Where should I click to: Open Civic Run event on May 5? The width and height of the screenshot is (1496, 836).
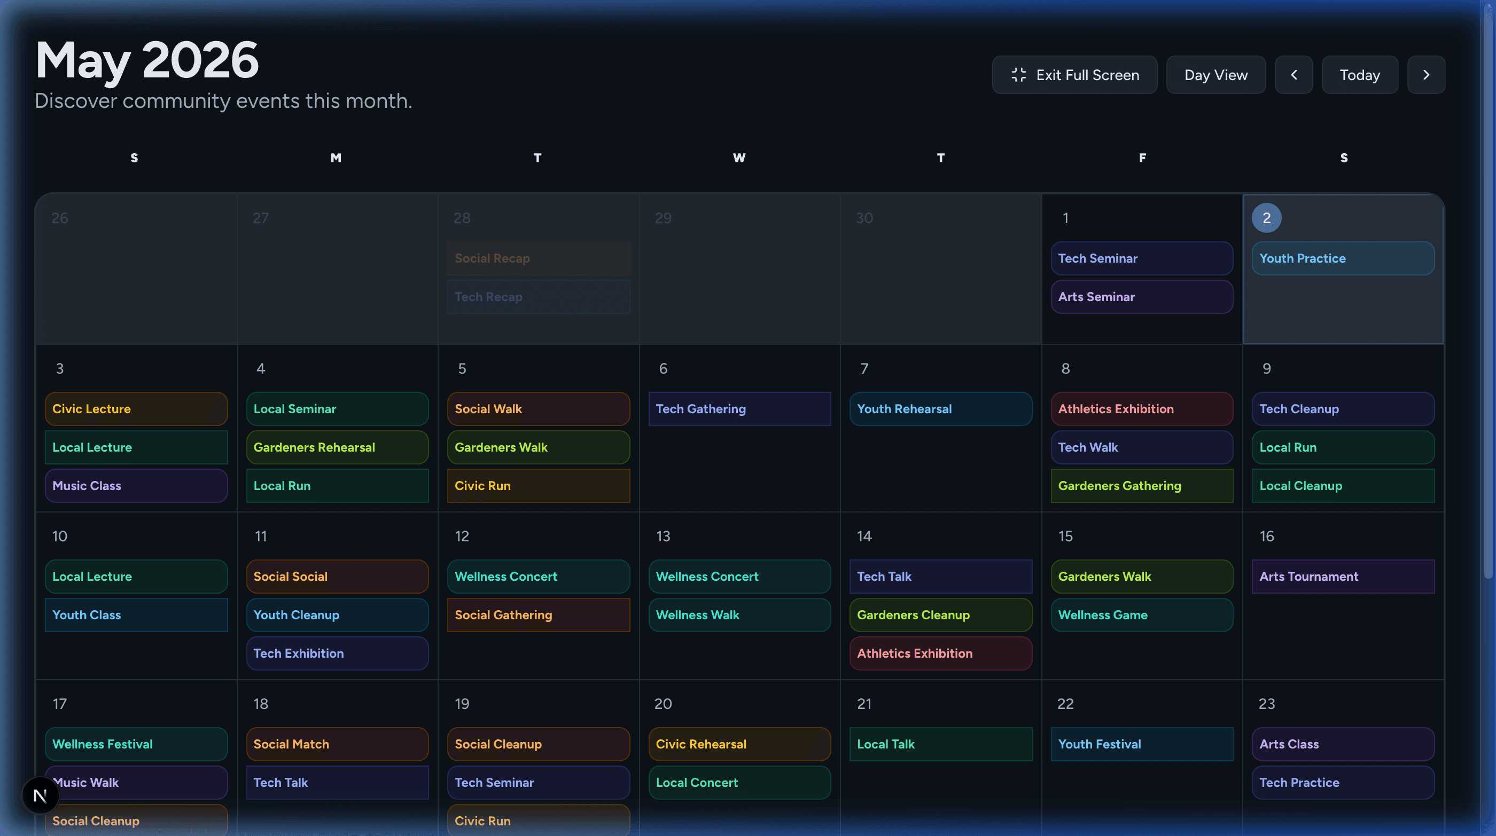(x=538, y=486)
